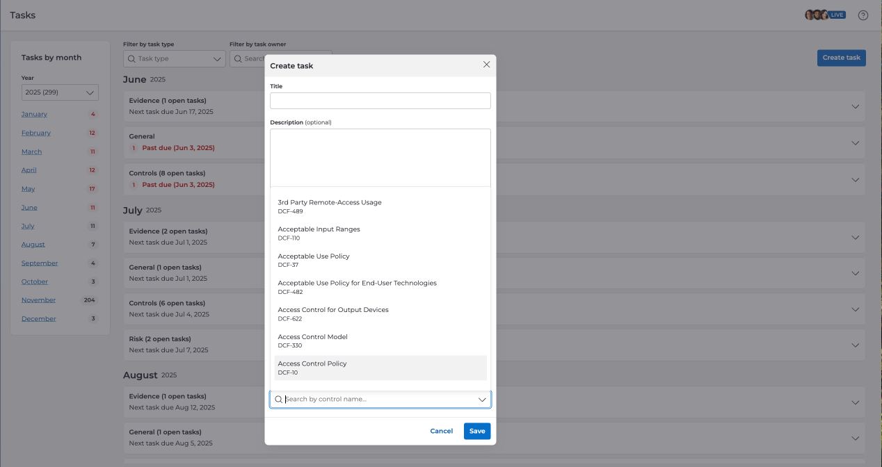Click the Search by control name field
The height and width of the screenshot is (467, 882).
tap(380, 400)
